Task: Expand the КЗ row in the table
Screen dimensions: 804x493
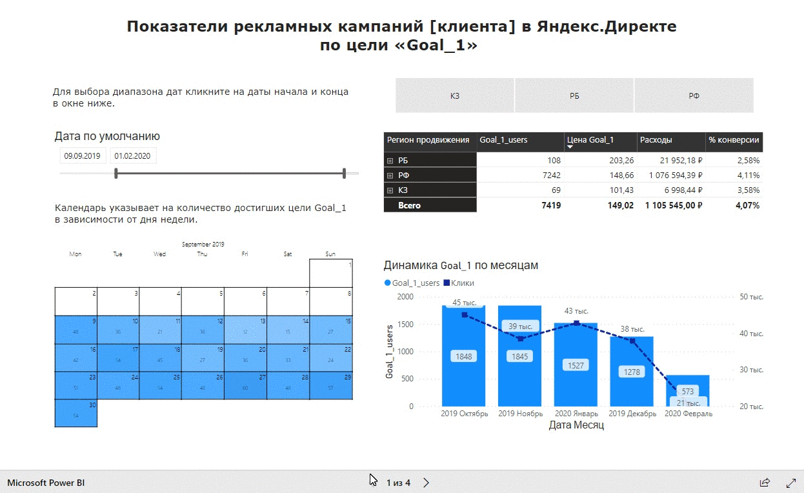Action: pos(390,190)
